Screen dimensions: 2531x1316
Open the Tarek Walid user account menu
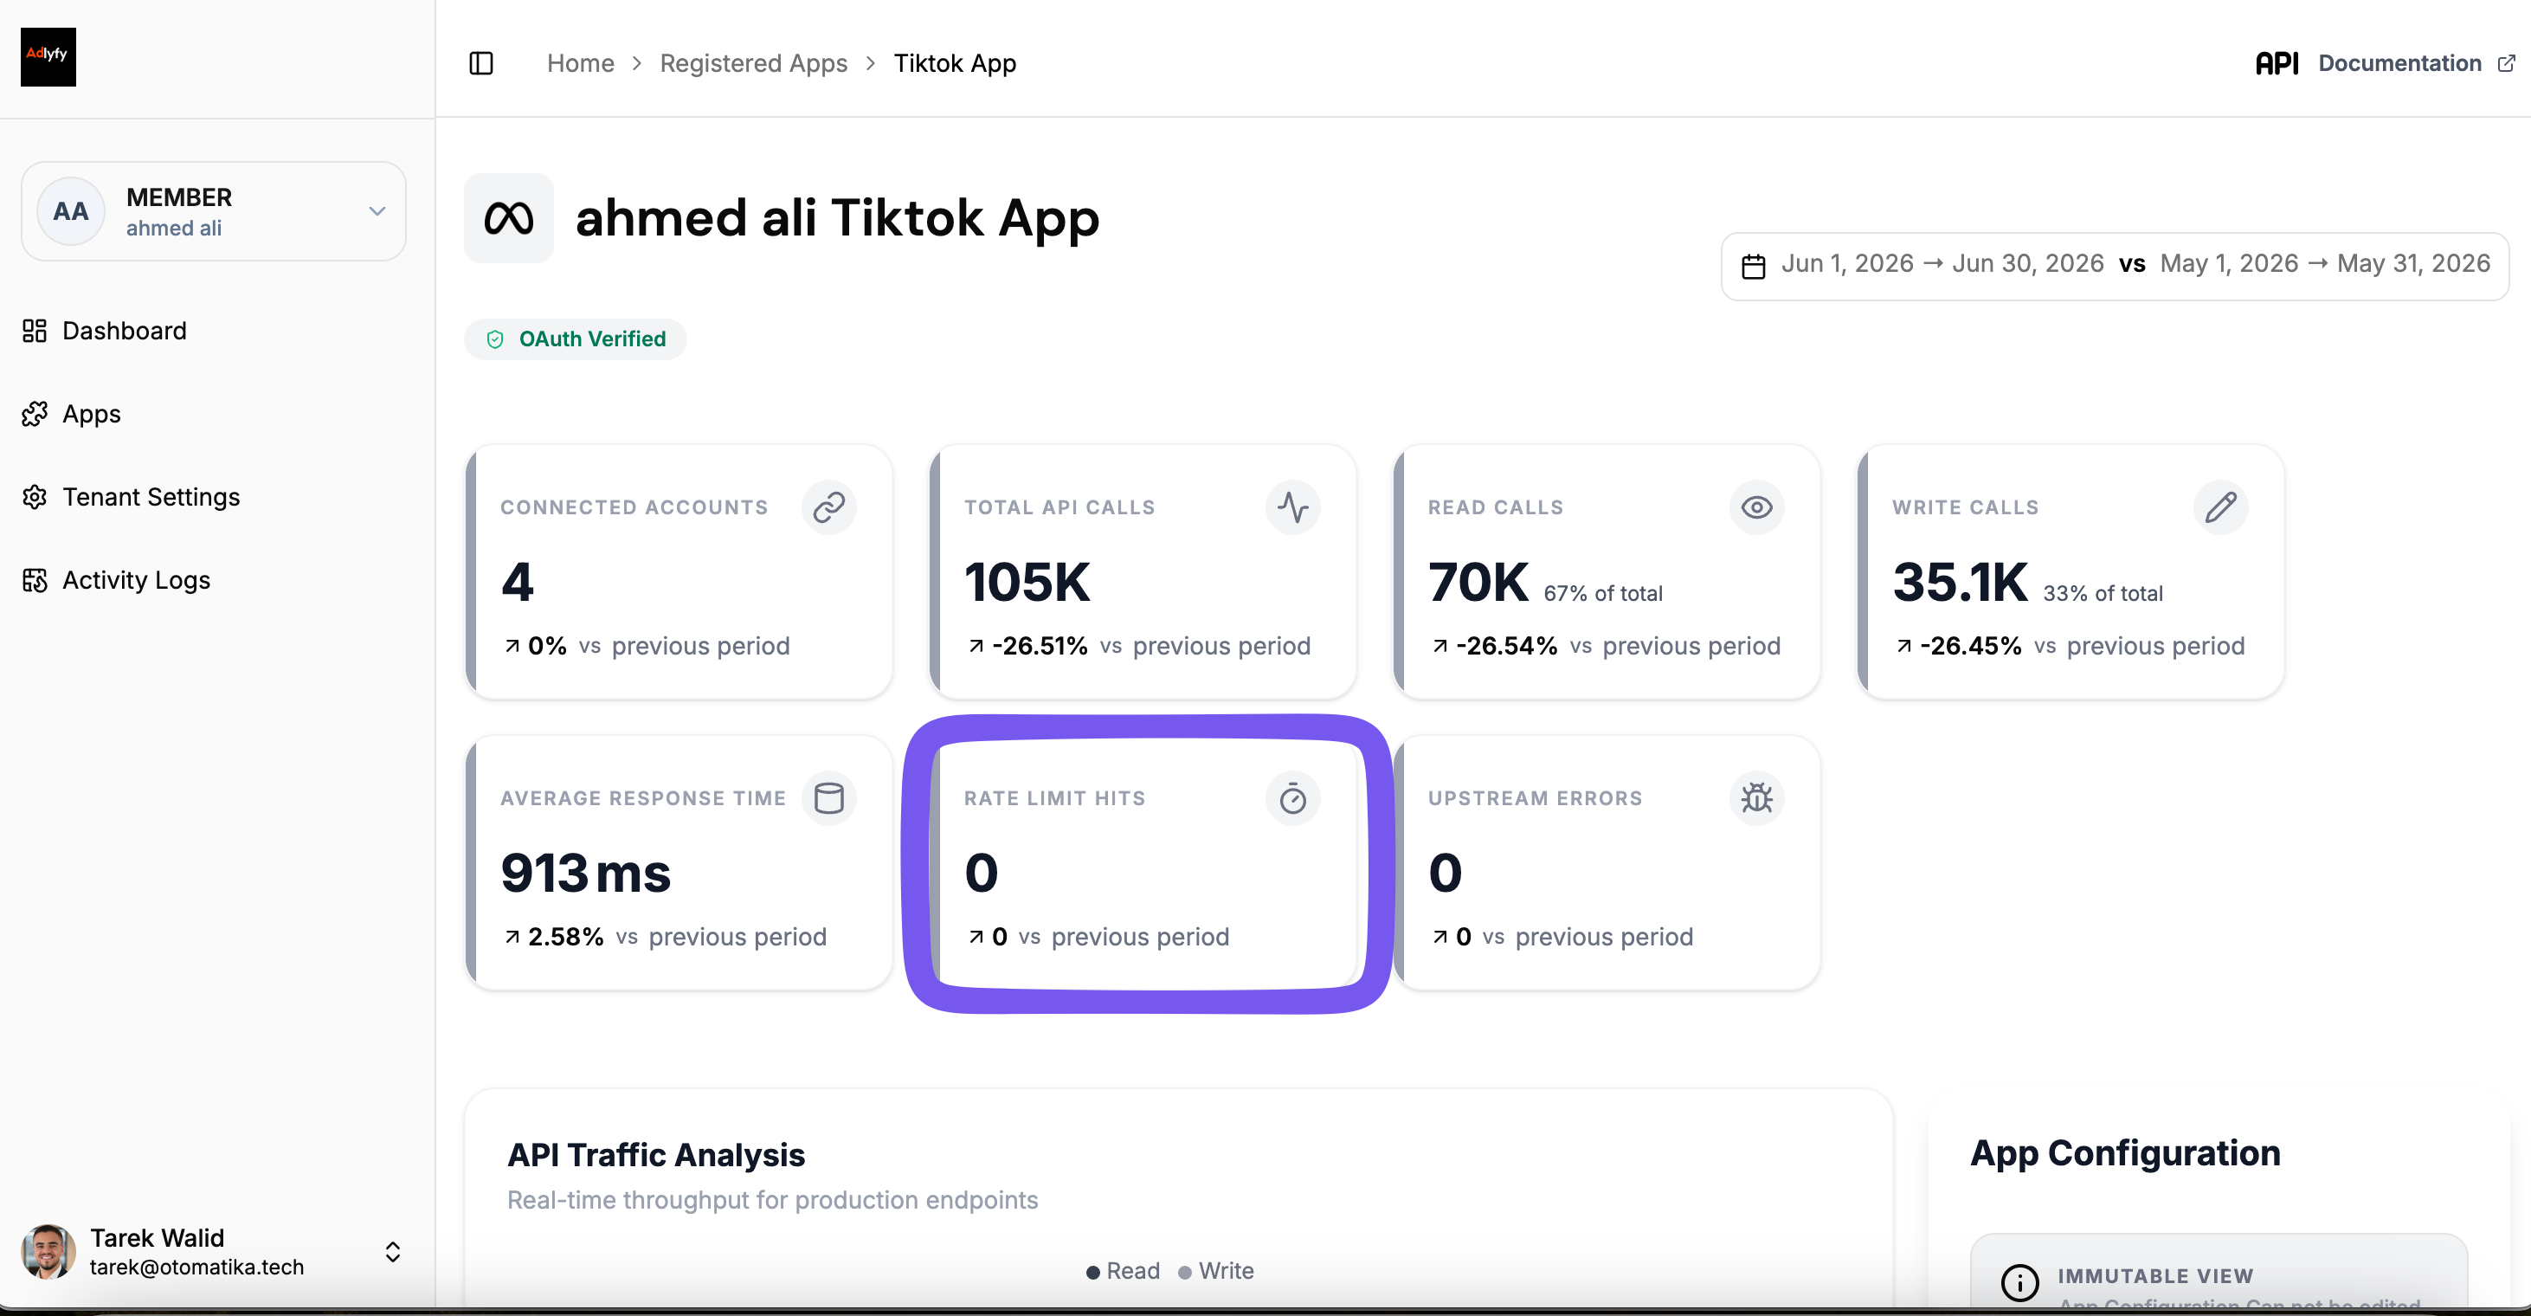point(213,1252)
